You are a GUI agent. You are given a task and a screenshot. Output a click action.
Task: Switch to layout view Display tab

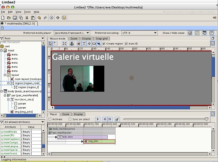click(86, 38)
